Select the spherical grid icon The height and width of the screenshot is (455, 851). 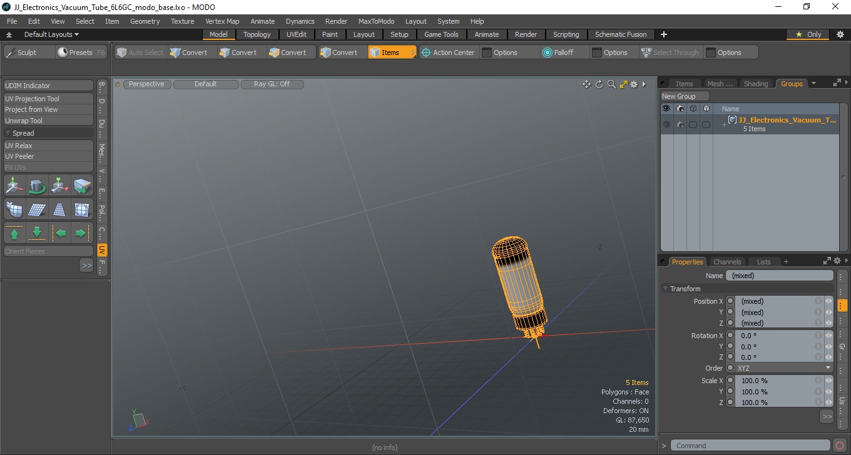point(82,209)
